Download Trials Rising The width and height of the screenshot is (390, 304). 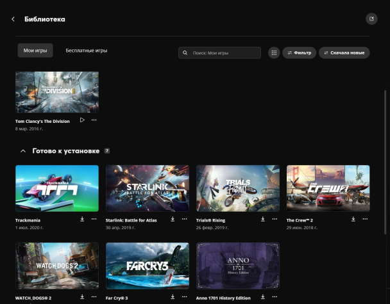point(263,219)
